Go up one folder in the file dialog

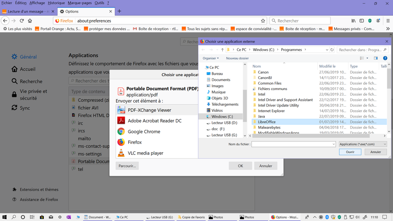coord(222,50)
